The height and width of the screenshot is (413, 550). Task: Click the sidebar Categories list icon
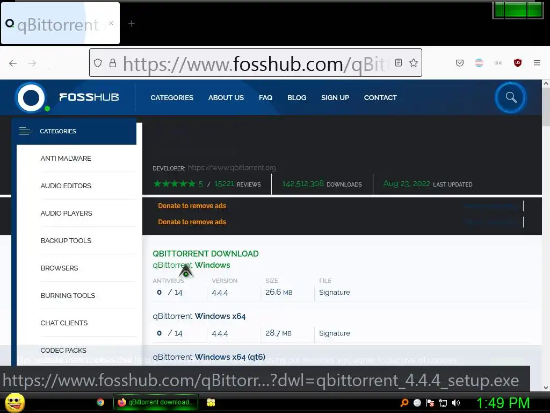[x=25, y=131]
